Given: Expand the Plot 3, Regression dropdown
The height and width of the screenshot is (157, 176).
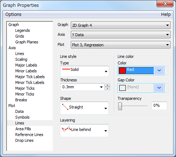Looking at the screenshot, I should pos(121,45).
